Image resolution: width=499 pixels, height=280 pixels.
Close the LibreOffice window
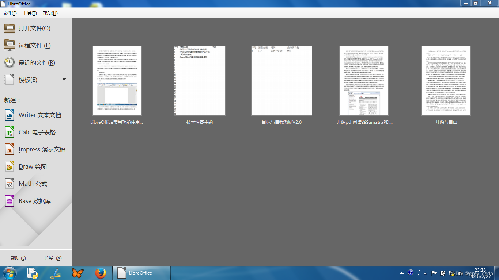pos(489,3)
